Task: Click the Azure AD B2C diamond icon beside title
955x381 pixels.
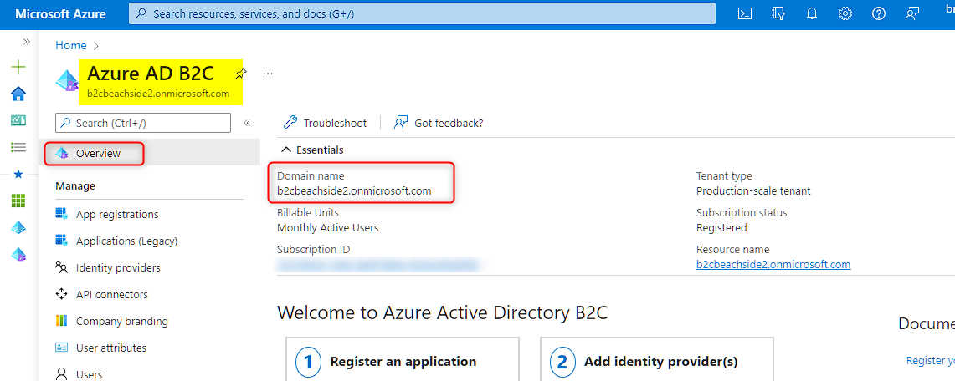Action: tap(67, 79)
